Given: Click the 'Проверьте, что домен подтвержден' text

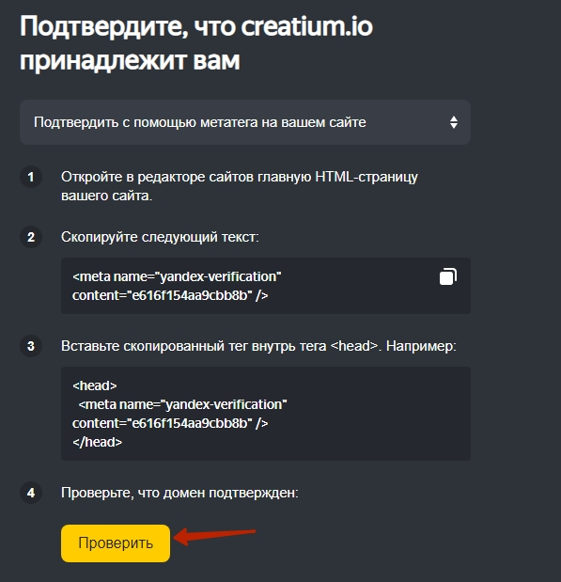Looking at the screenshot, I should tap(179, 493).
